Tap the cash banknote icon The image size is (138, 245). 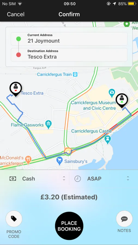pyautogui.click(x=13, y=179)
